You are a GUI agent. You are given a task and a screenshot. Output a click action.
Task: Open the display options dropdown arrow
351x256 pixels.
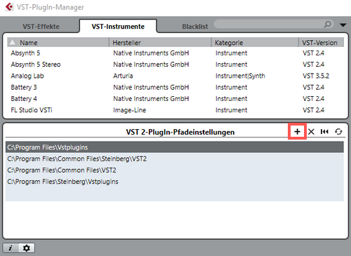(343, 25)
